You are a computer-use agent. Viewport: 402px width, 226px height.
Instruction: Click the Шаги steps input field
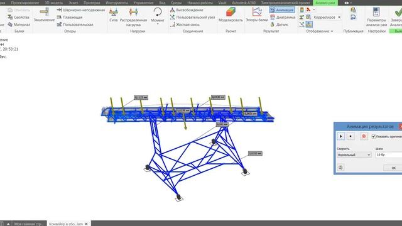pos(389,155)
